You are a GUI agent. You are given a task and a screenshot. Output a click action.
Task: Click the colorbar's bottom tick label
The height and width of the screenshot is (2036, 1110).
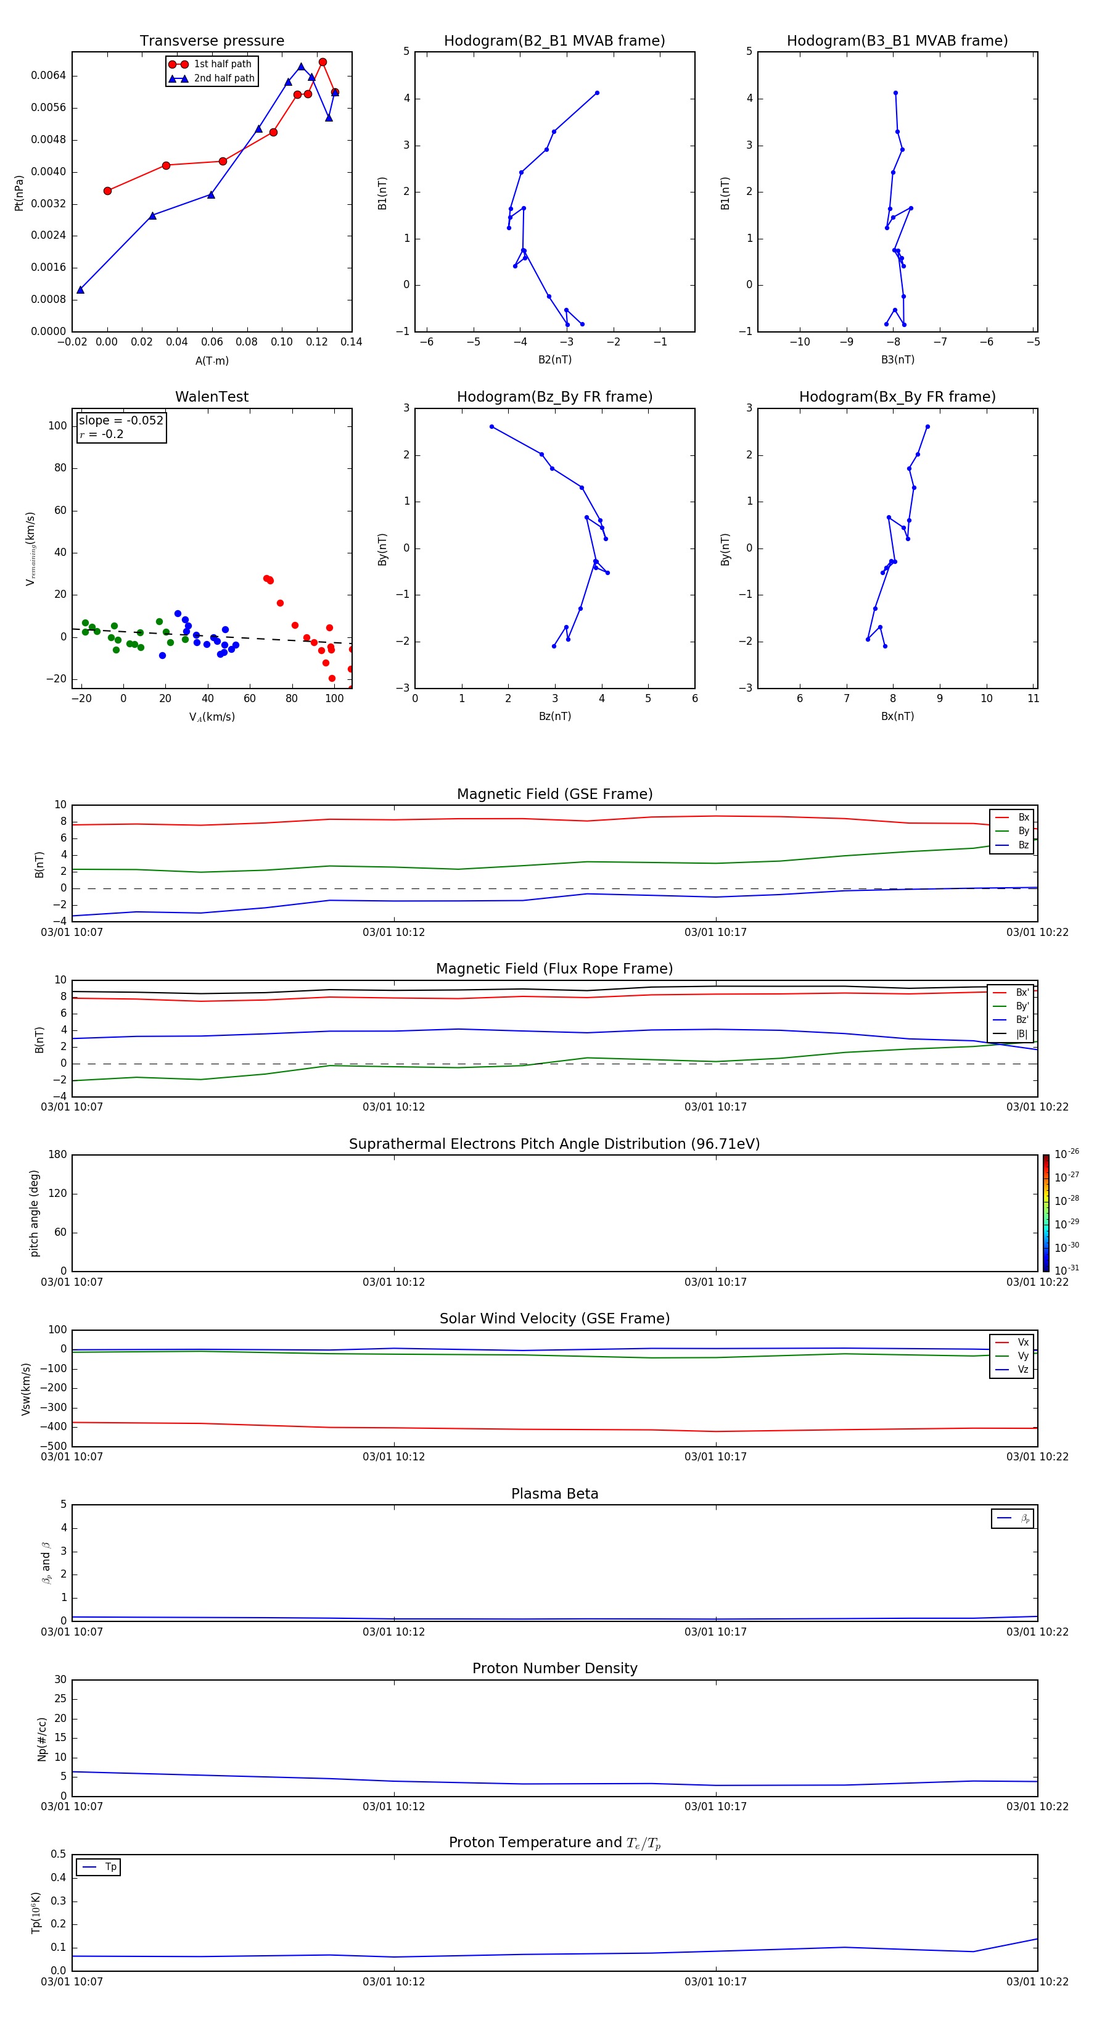[x=1067, y=1270]
